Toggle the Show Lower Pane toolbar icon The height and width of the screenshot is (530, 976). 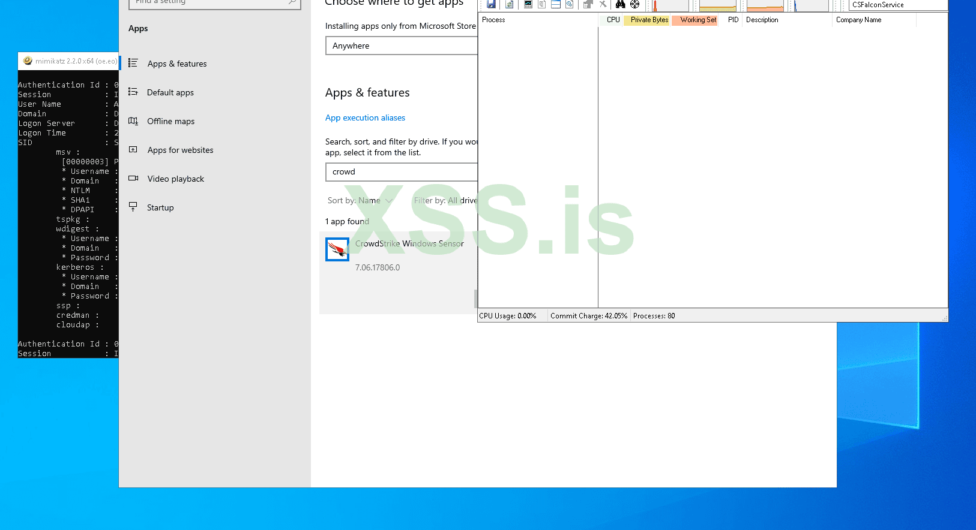click(x=556, y=4)
